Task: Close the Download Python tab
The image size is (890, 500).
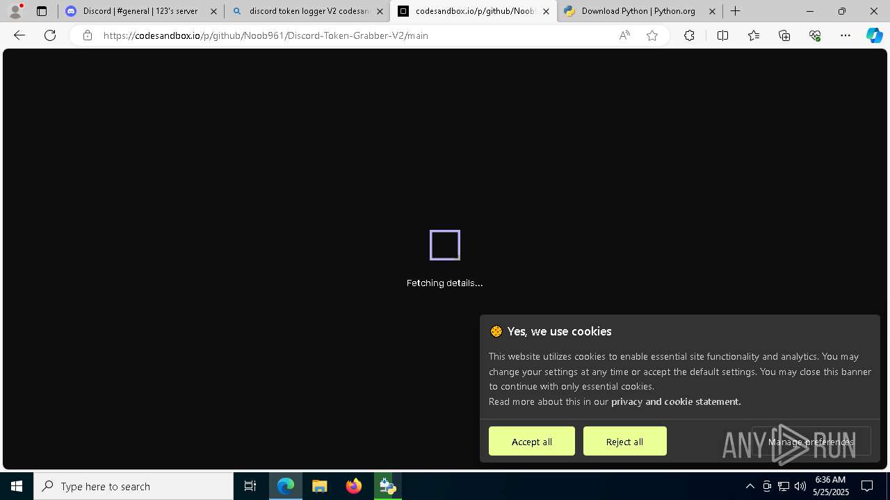Action: click(712, 11)
